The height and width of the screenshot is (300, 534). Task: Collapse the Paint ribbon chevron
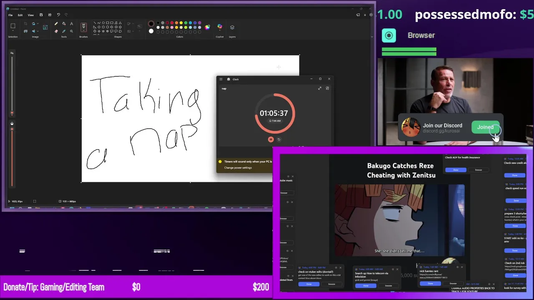pos(372,37)
